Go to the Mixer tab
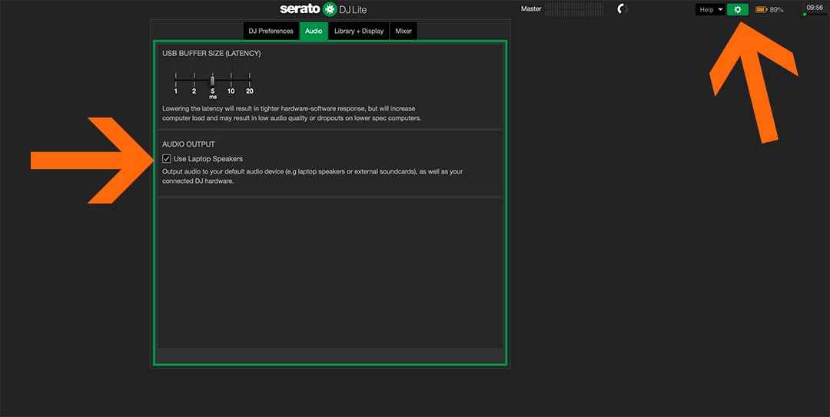The image size is (830, 417). pos(403,31)
